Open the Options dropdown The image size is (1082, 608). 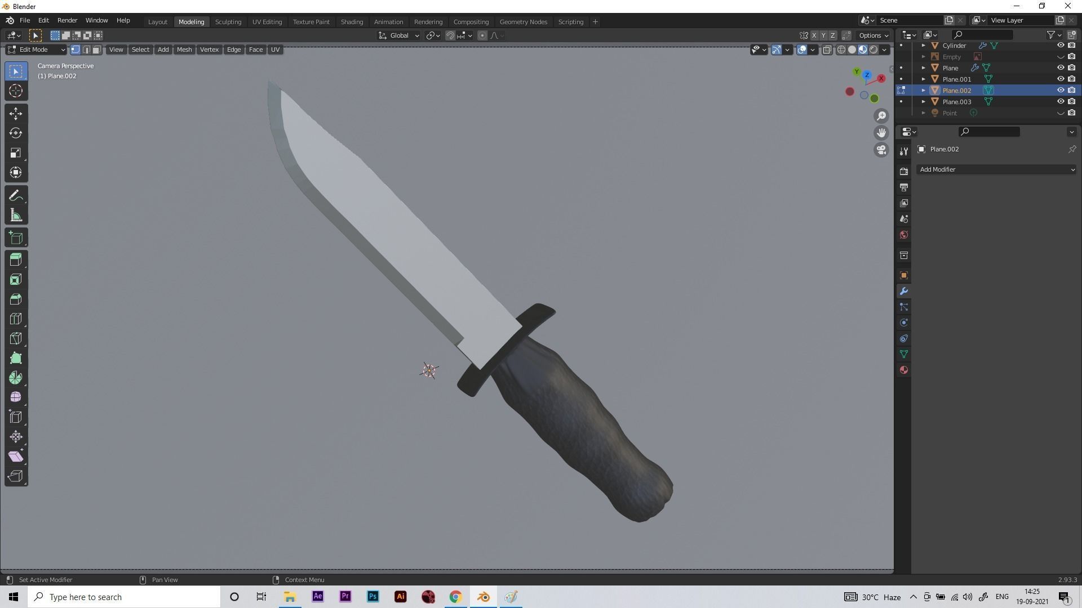click(874, 35)
